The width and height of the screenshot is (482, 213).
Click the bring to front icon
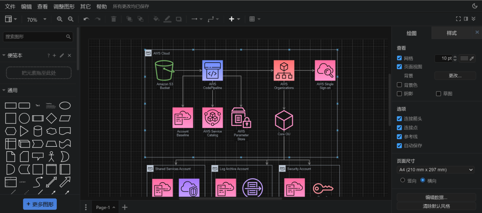129,19
